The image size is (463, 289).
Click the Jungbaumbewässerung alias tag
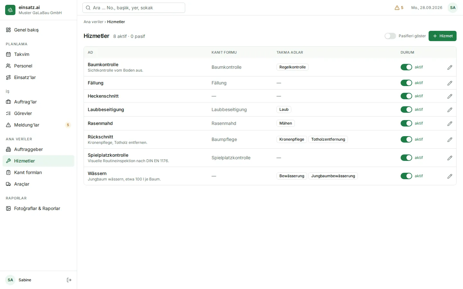click(x=333, y=176)
